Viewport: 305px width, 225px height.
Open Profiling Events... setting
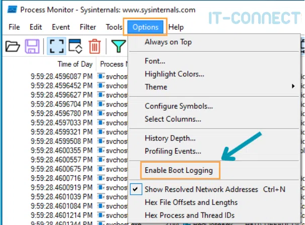pyautogui.click(x=214, y=151)
